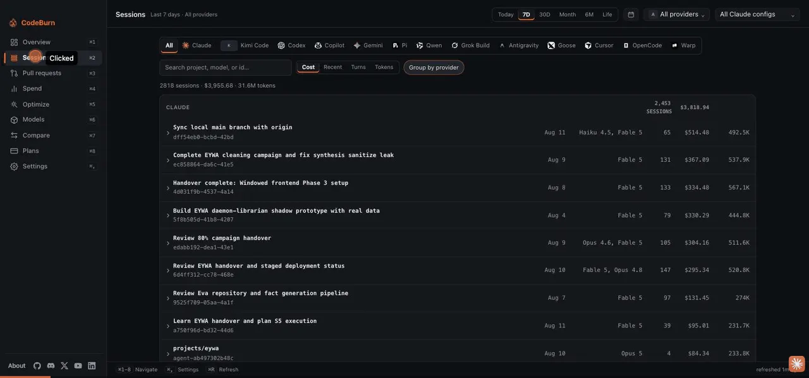Viewport: 809px width, 378px height.
Task: Click the Goose provider icon
Action: coord(551,45)
